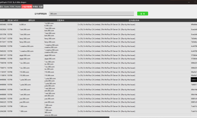The width and height of the screenshot is (197, 118).
Task: Click the issuer cell in the ti.360.cn row
Action: click(x=134, y=24)
